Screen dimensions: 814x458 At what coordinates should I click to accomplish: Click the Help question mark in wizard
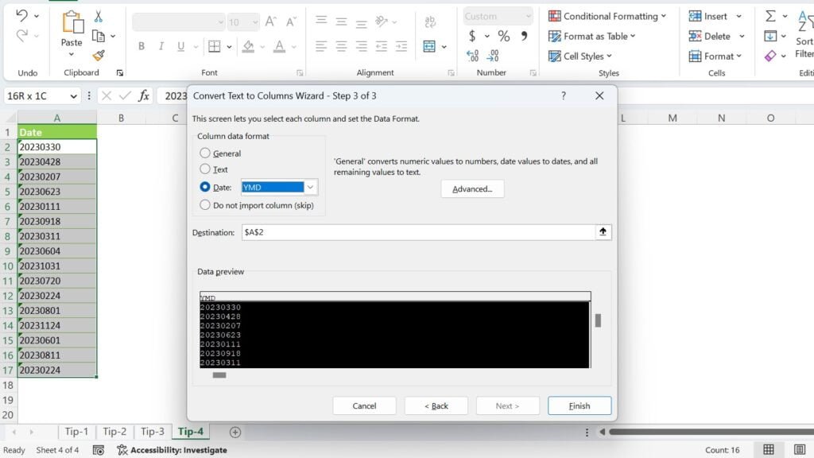pos(564,95)
